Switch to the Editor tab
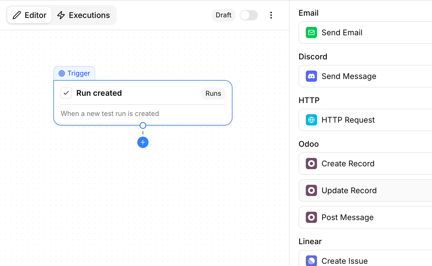 (x=29, y=15)
